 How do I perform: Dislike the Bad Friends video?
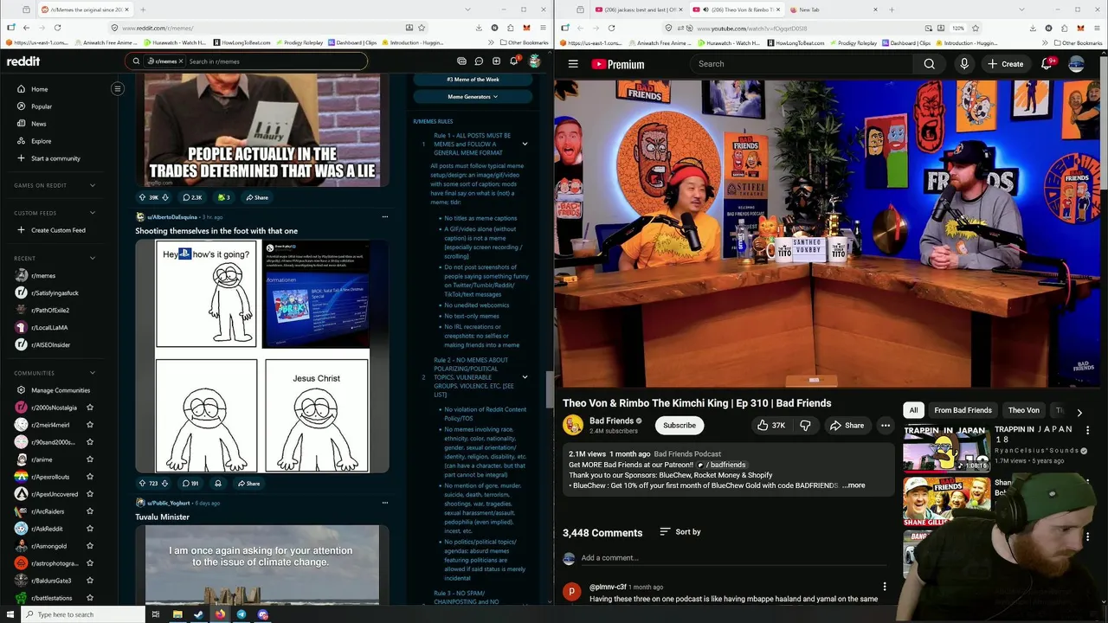pos(805,426)
